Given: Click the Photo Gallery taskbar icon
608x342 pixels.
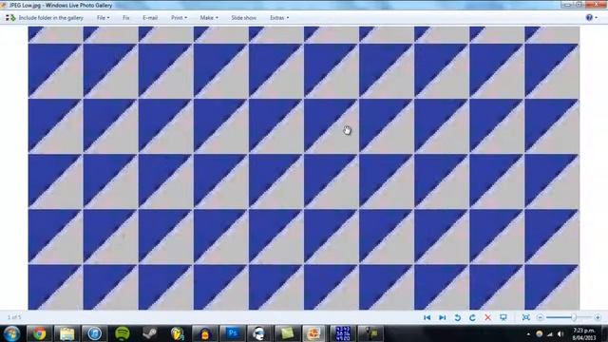Looking at the screenshot, I should click(x=313, y=333).
